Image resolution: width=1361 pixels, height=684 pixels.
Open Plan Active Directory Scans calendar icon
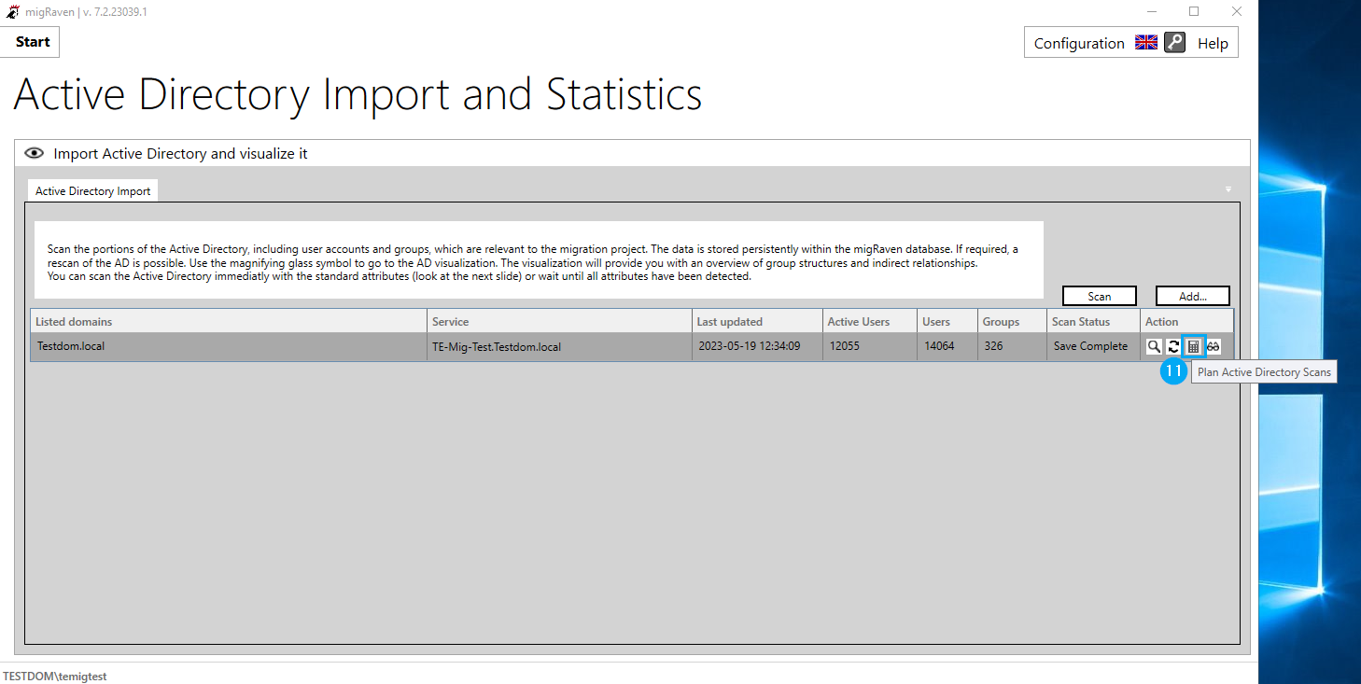pyautogui.click(x=1193, y=346)
